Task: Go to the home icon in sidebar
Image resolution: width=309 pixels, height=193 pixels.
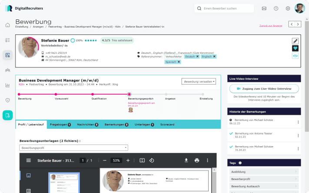Action: click(x=7, y=25)
